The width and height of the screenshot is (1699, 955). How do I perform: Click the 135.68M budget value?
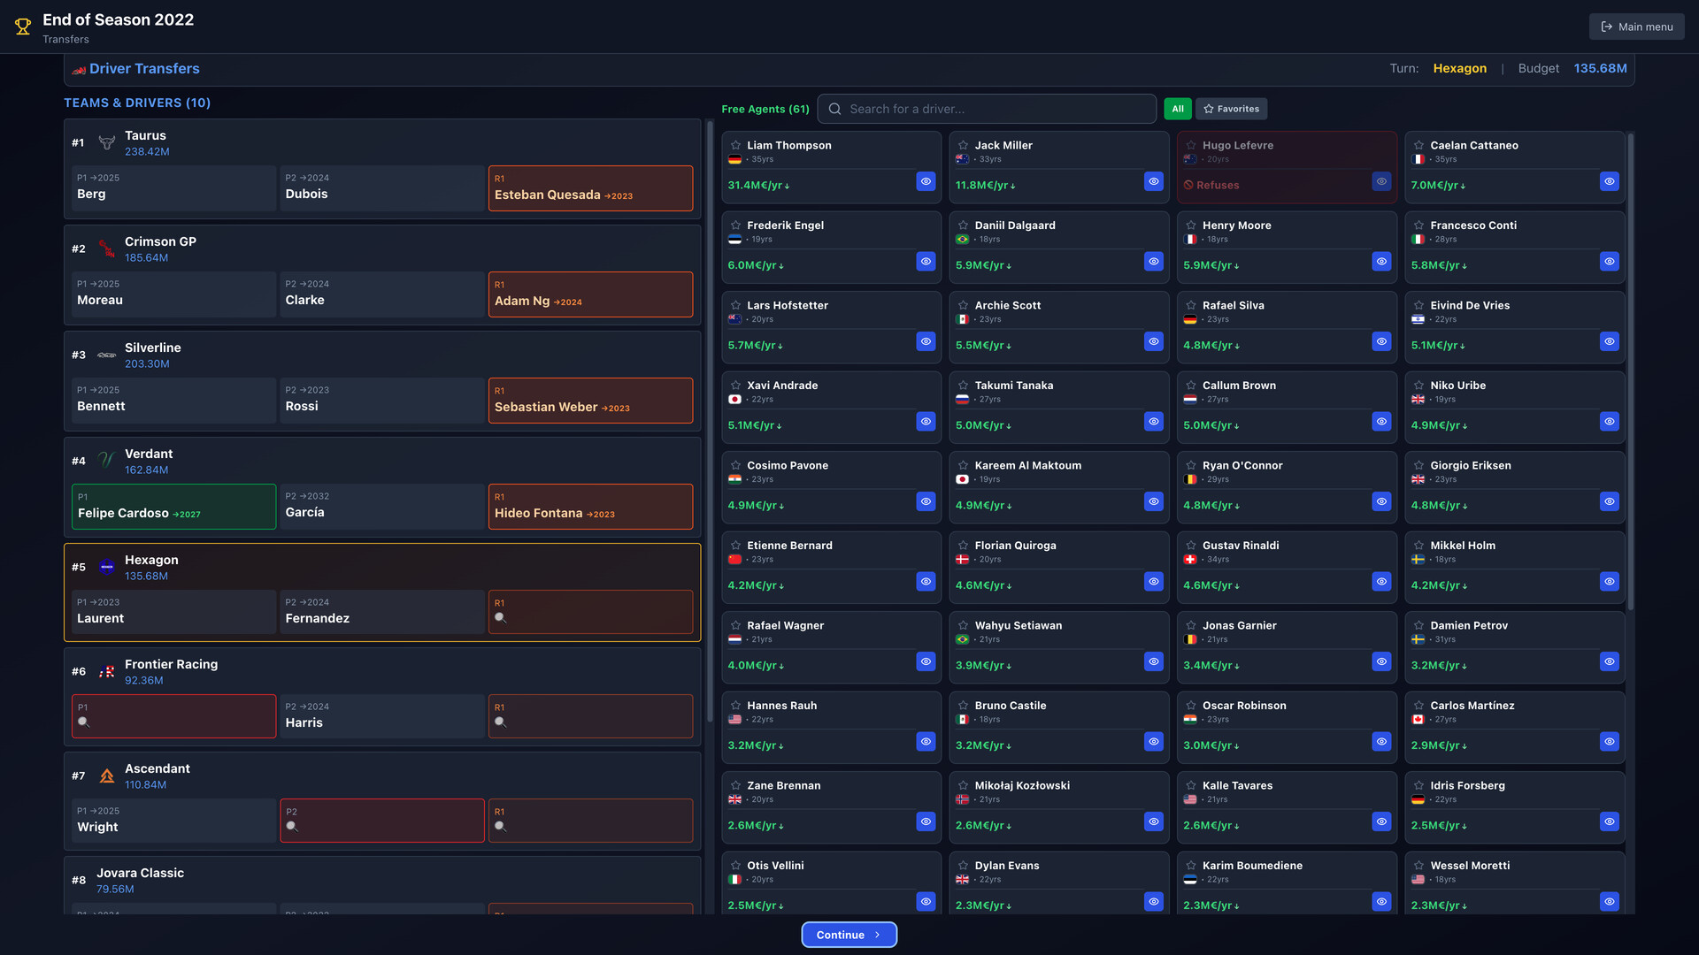[x=1600, y=68]
